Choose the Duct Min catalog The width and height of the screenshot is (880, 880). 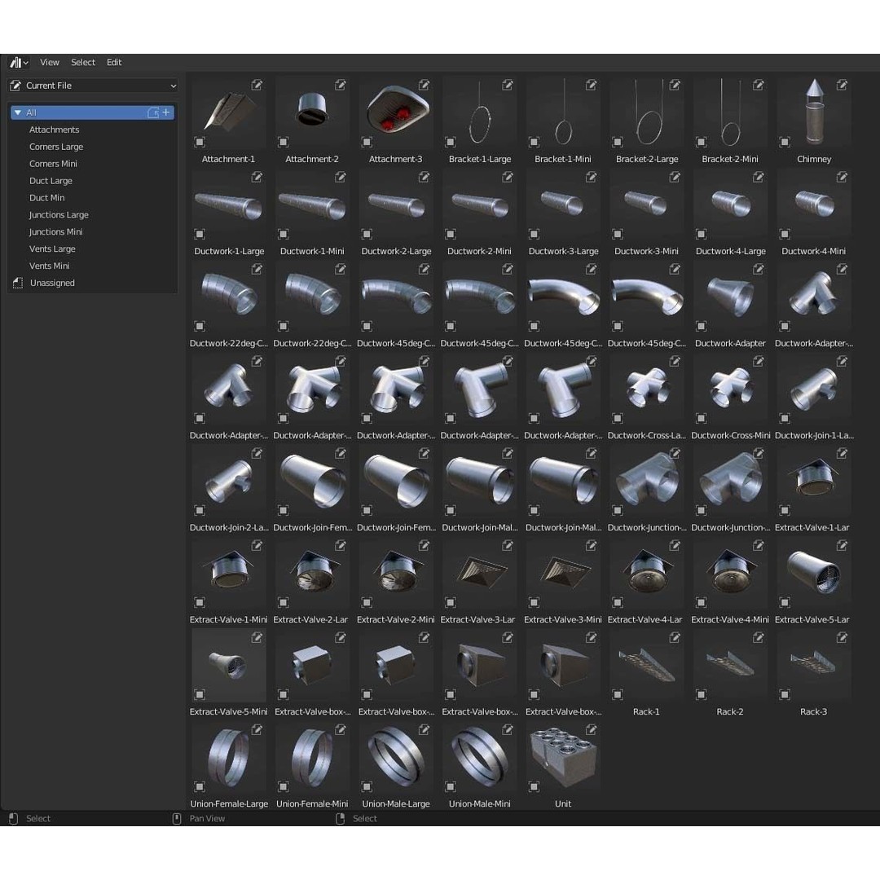tap(47, 198)
